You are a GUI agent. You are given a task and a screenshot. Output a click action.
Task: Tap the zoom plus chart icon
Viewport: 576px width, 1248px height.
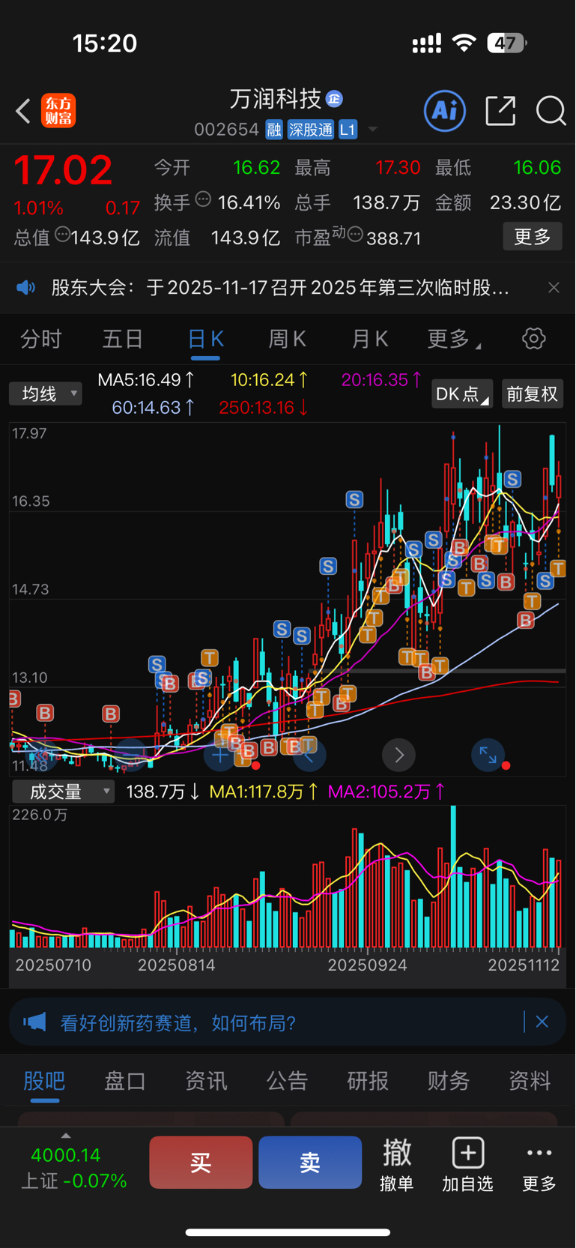point(219,755)
